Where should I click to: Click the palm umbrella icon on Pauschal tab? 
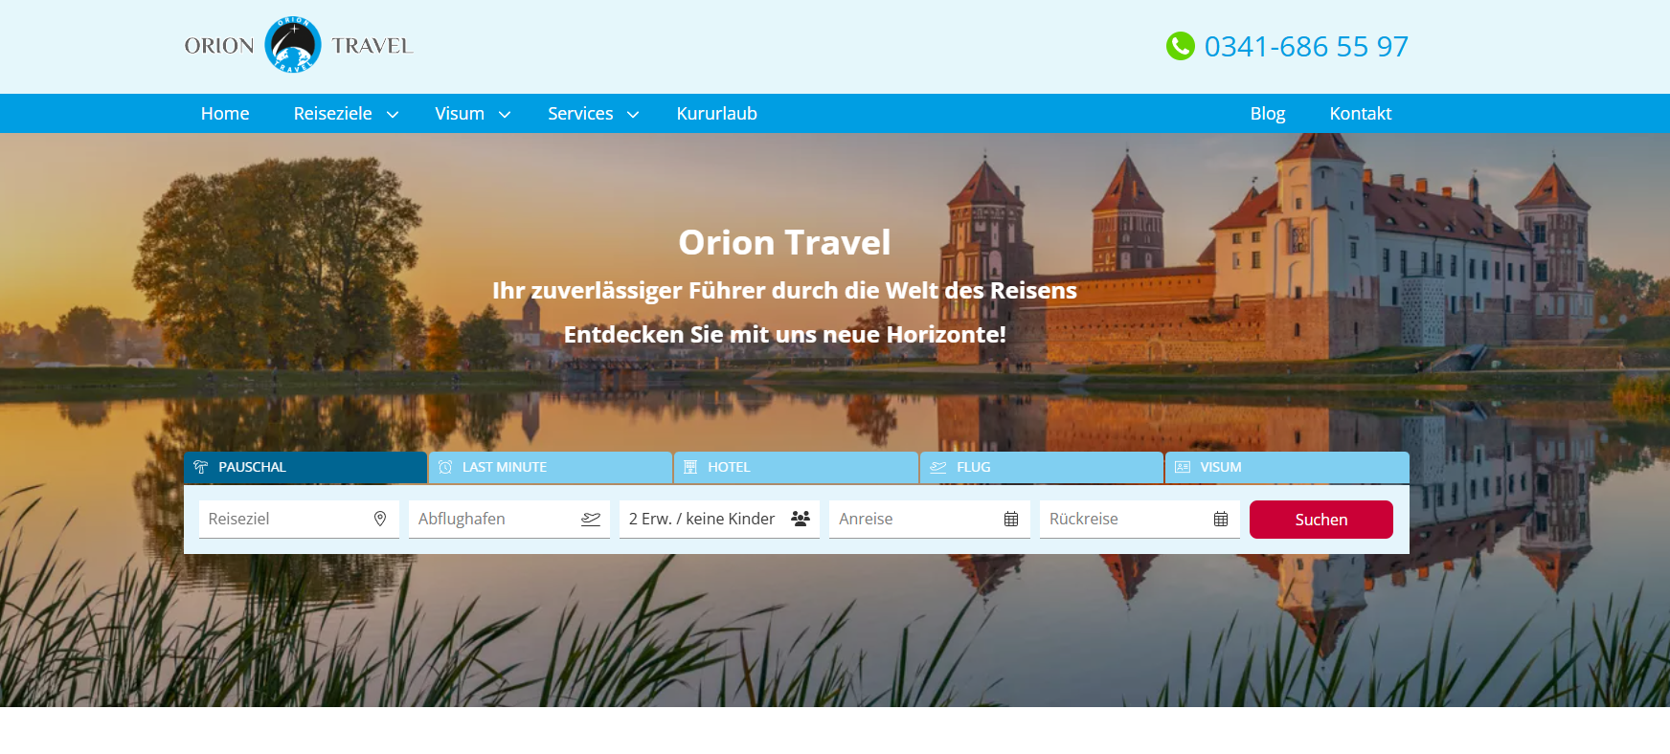[x=201, y=467]
